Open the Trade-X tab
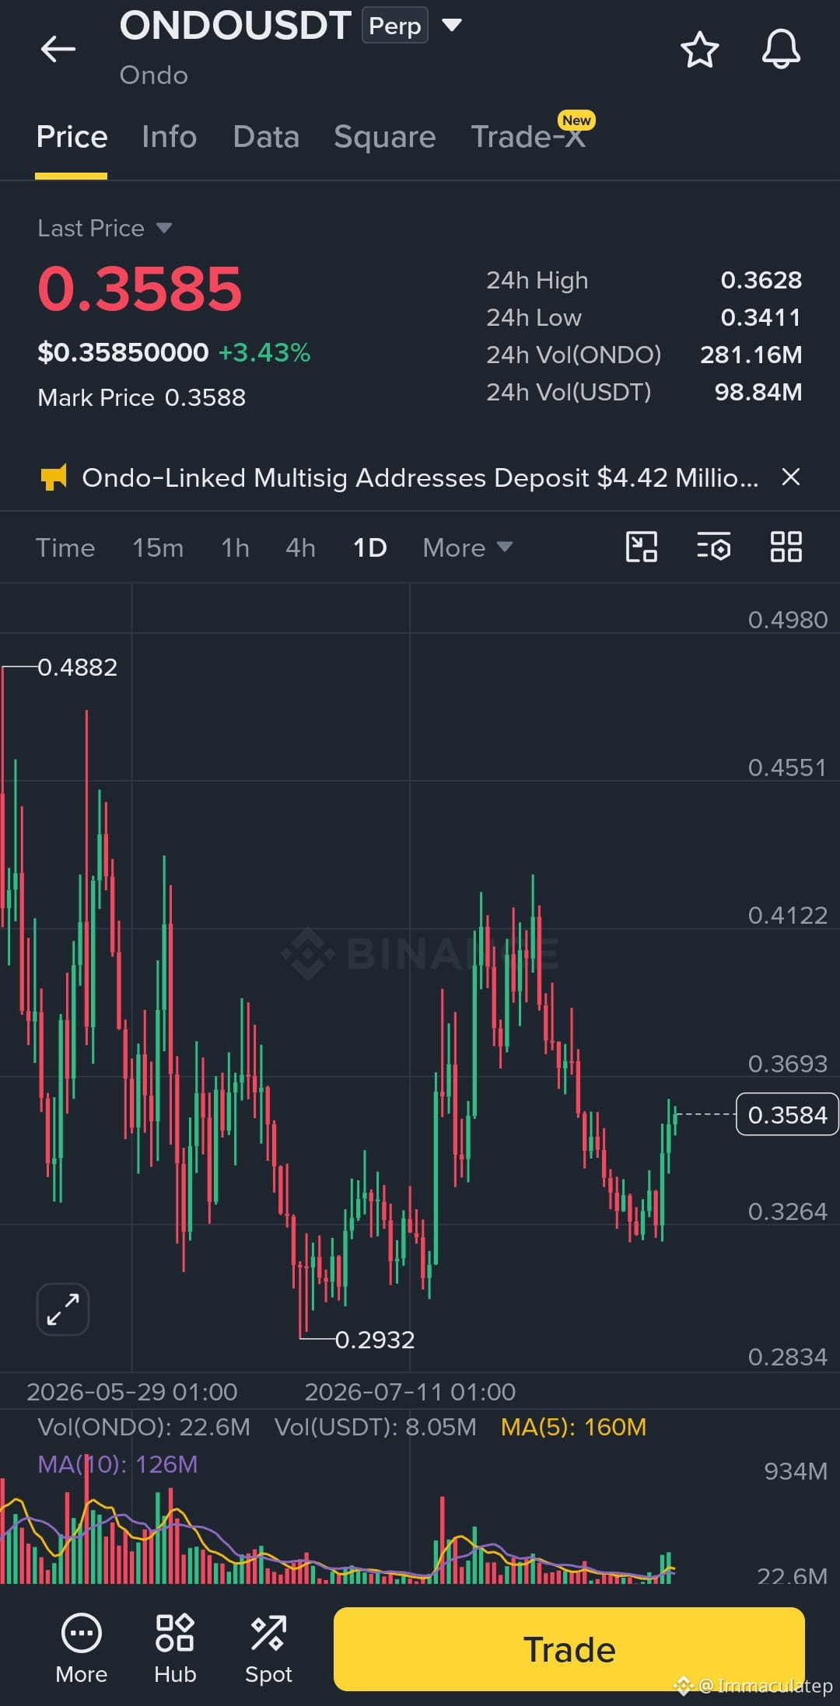The width and height of the screenshot is (840, 1706). (528, 137)
